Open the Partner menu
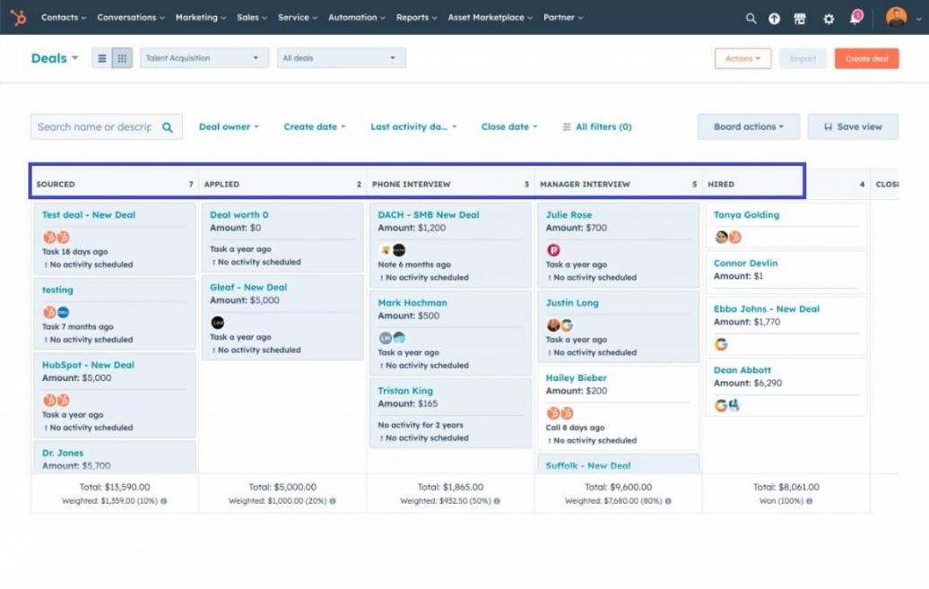 pos(563,17)
